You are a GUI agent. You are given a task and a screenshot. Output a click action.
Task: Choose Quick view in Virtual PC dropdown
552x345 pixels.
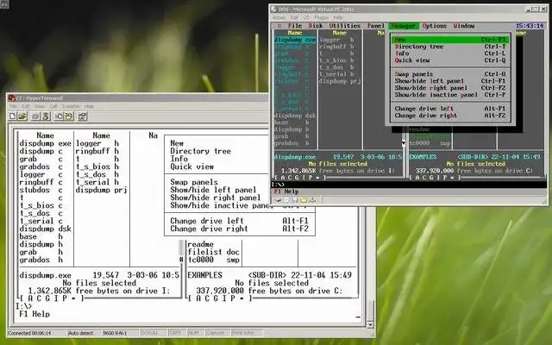[x=450, y=60]
